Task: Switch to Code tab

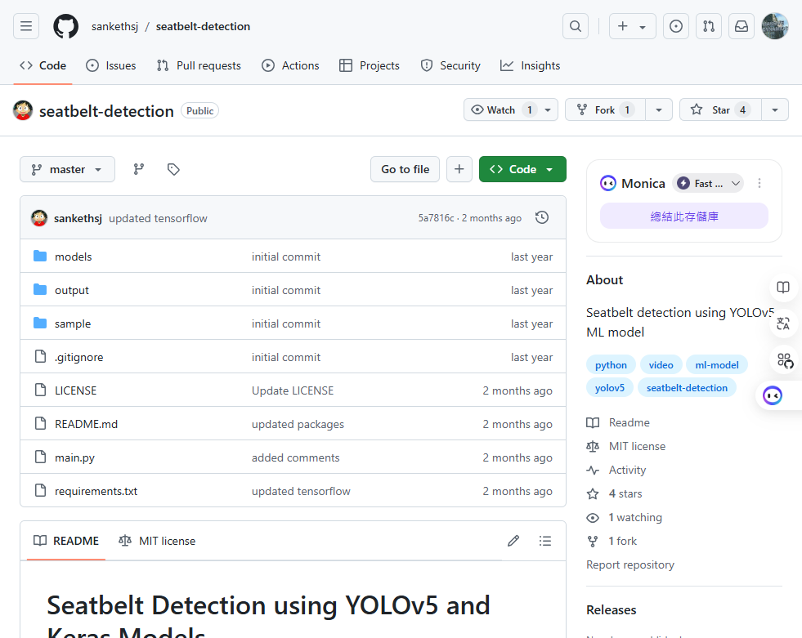Action: click(x=43, y=65)
